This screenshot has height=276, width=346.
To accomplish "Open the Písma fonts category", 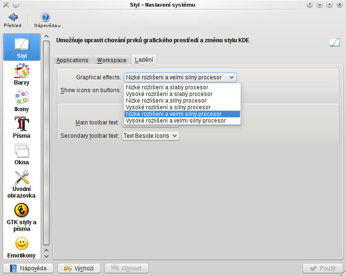I will click(x=21, y=128).
